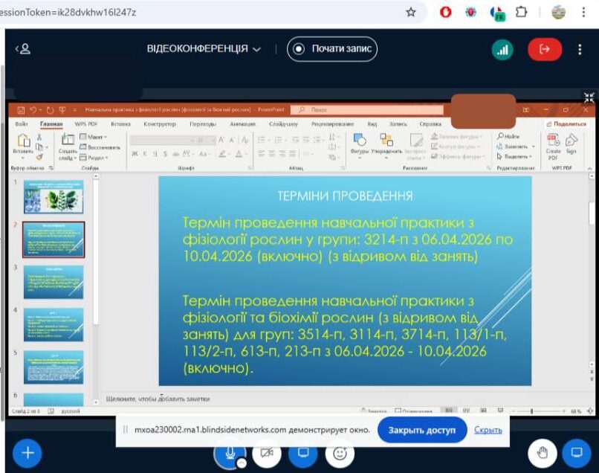Open the blue plus actions button

tap(27, 452)
